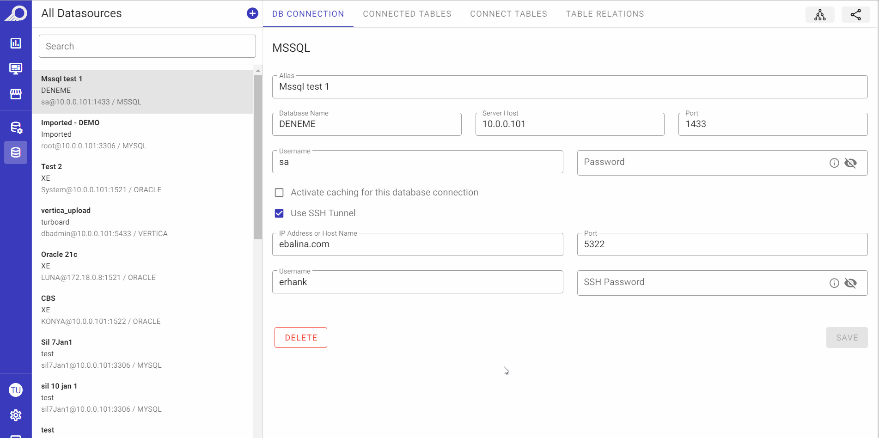Select the highlighted database icon in sidebar
Screen dimensions: 879x438
pos(16,152)
